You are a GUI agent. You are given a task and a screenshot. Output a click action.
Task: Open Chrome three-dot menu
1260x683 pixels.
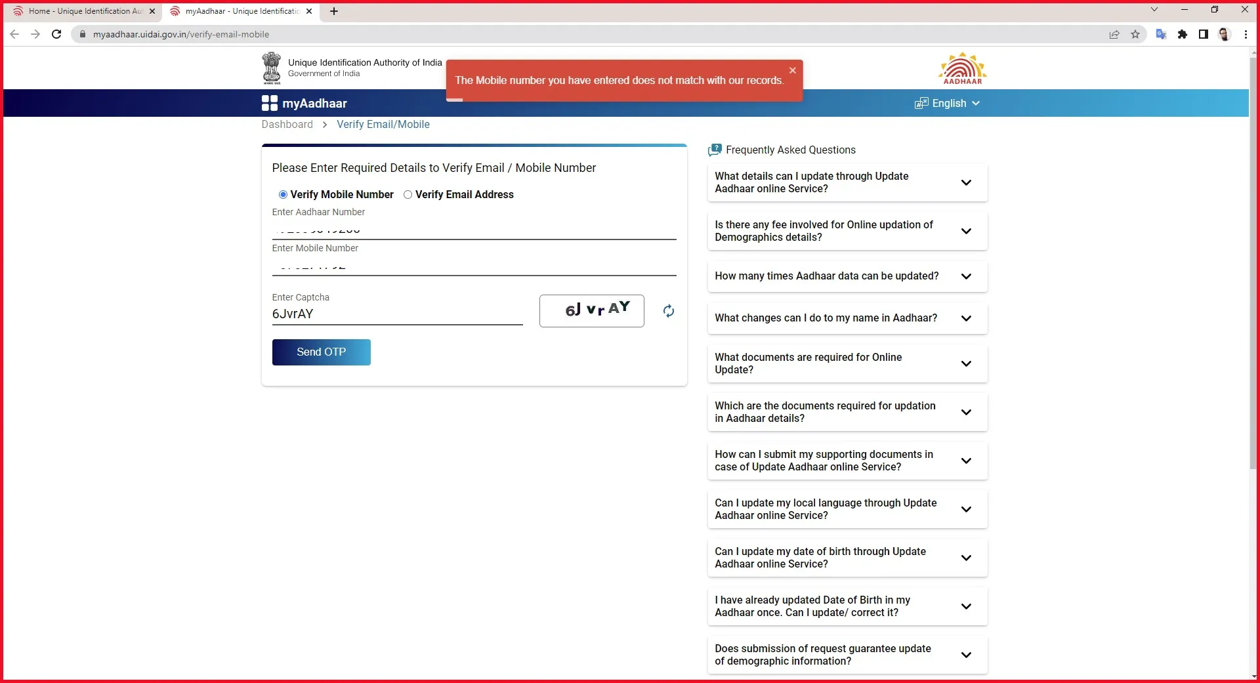click(x=1246, y=34)
